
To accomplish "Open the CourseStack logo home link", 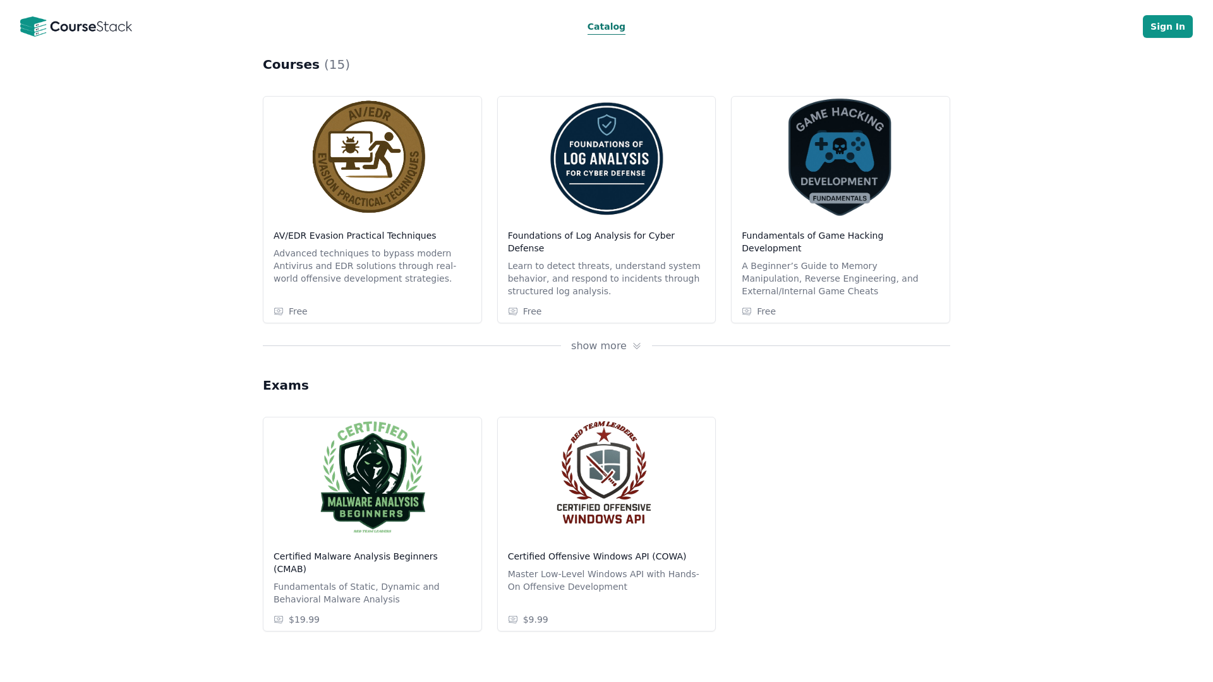I will pyautogui.click(x=76, y=27).
